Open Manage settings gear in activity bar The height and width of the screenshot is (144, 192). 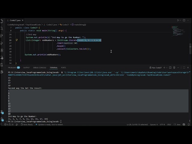2,119
